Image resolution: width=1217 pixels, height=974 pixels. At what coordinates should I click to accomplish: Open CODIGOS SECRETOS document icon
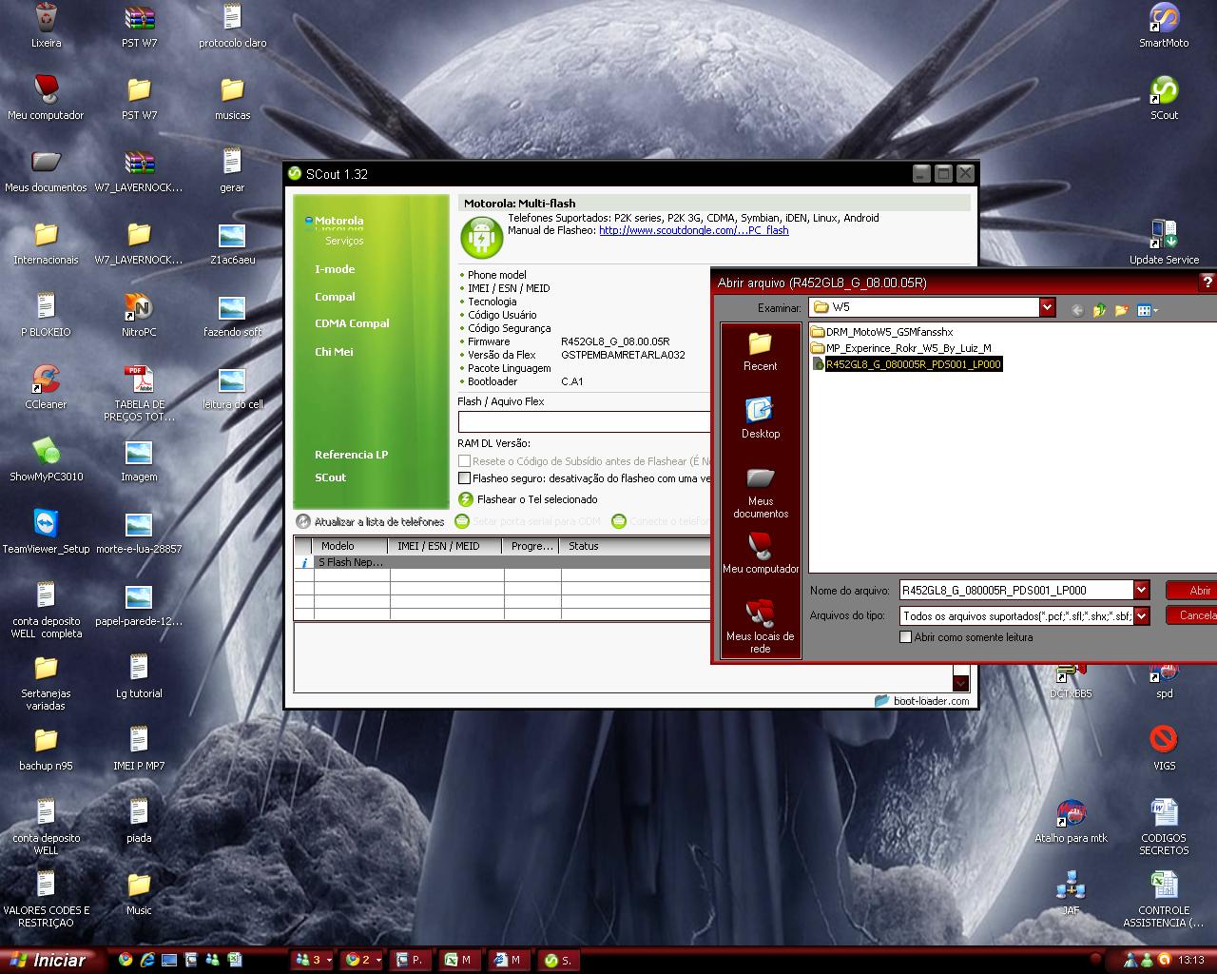click(1164, 827)
